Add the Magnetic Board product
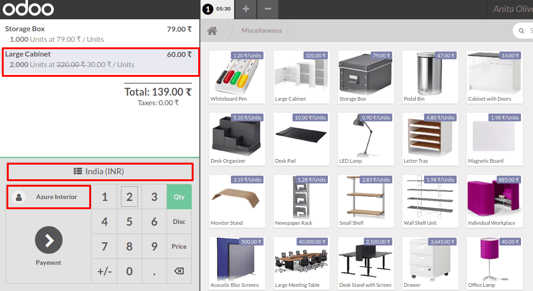This screenshot has width=533, height=291. [494, 139]
